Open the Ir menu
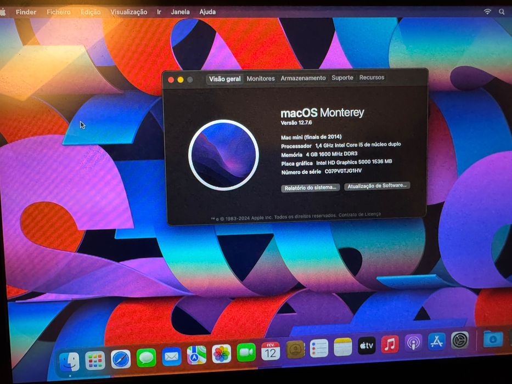Viewport: 512px width, 384px height. pos(159,12)
